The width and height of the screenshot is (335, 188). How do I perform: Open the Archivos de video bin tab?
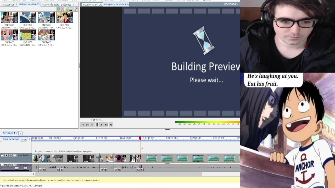pyautogui.click(x=29, y=4)
